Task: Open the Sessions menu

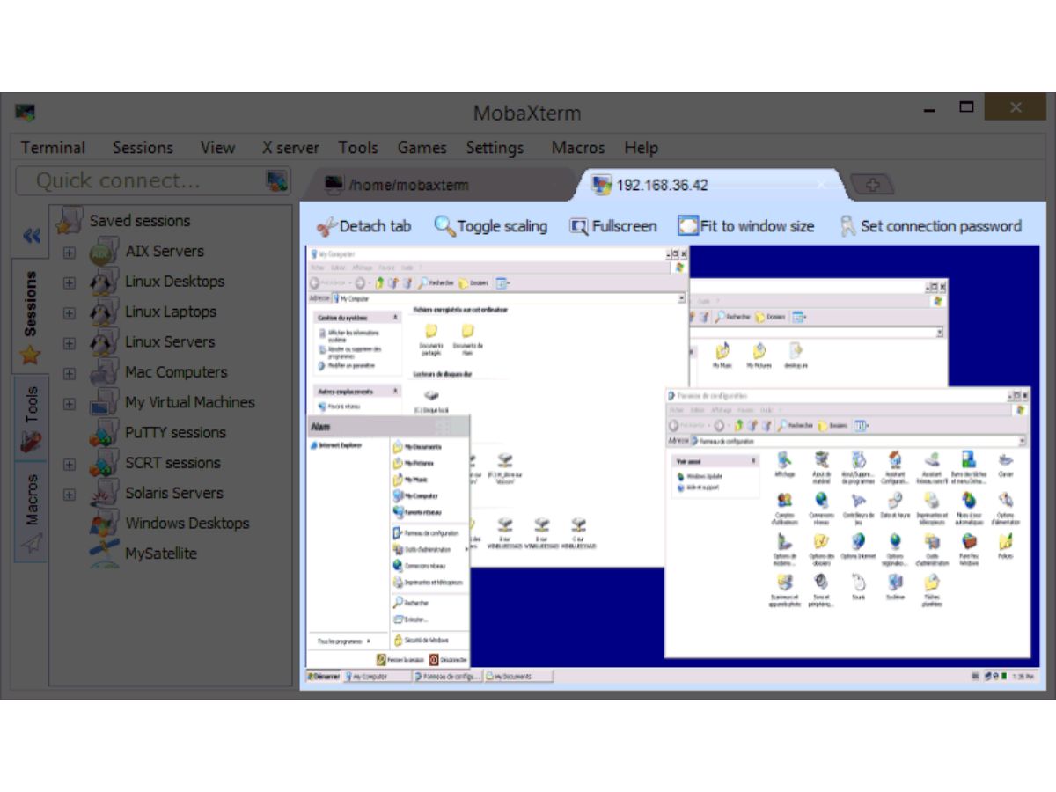Action: click(x=143, y=148)
